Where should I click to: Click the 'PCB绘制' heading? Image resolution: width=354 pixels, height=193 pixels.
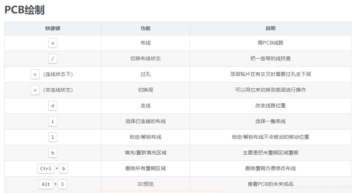coord(24,10)
